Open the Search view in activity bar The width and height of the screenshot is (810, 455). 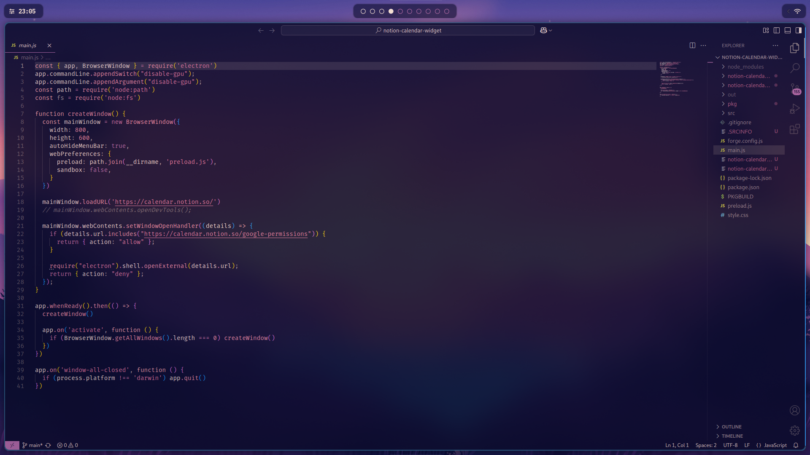794,68
